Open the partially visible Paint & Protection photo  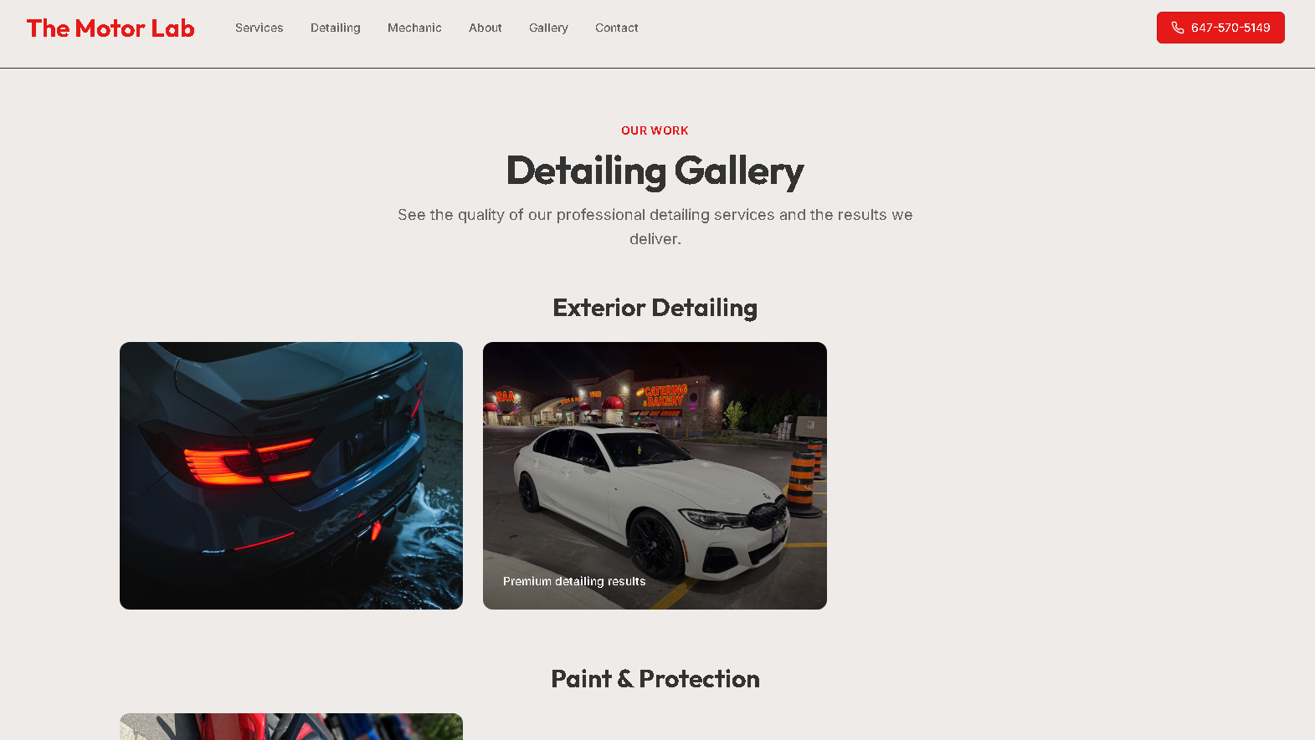point(291,727)
